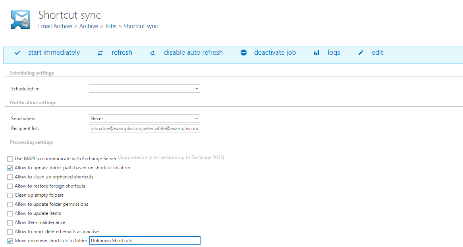Enable Use MAPI to communicate checkbox
The height and width of the screenshot is (247, 463).
[x=10, y=159]
